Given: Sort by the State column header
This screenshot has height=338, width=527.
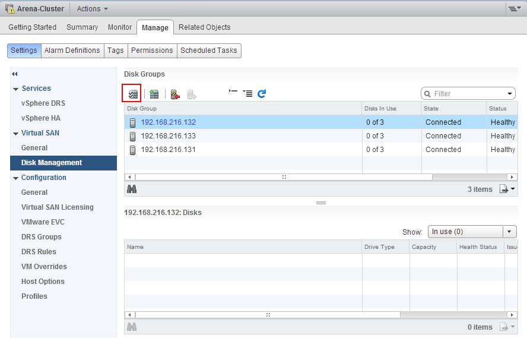Looking at the screenshot, I should tap(454, 109).
